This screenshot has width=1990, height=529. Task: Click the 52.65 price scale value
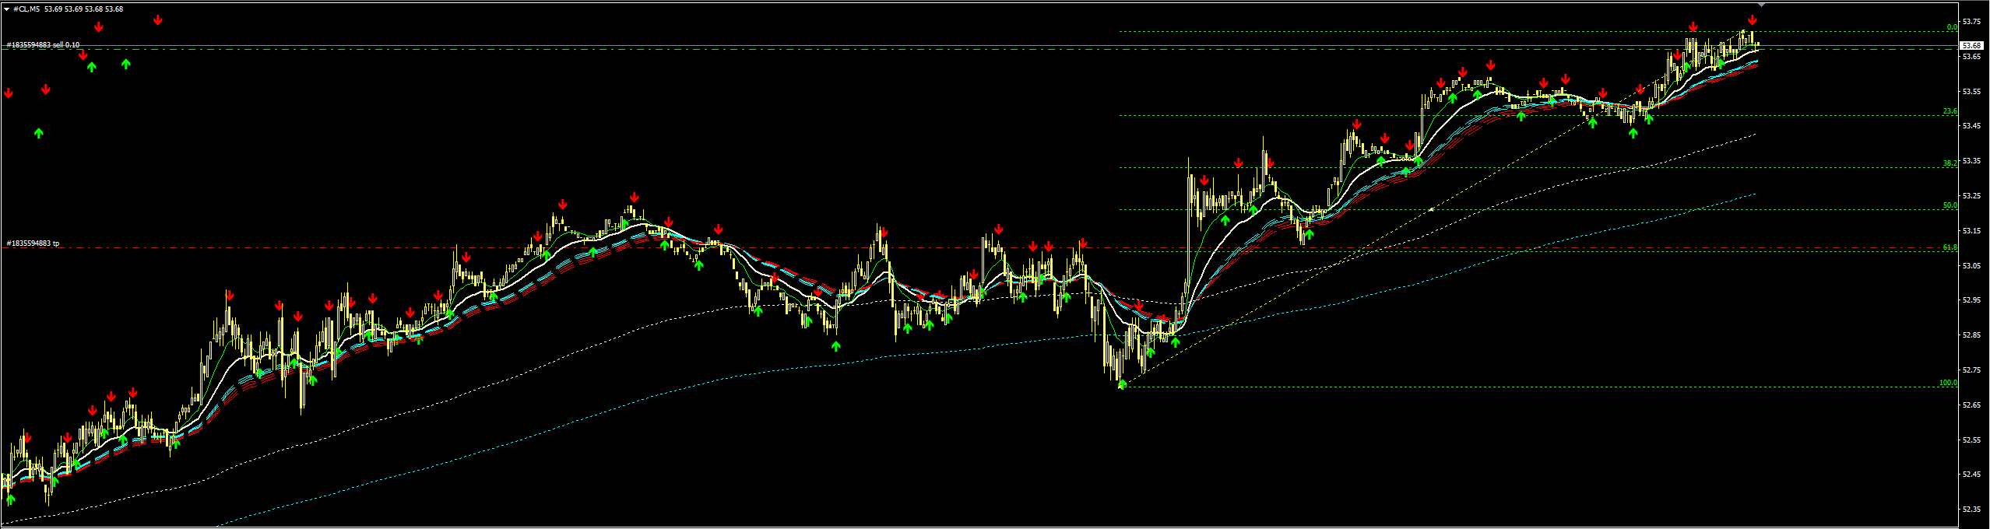coord(1971,405)
